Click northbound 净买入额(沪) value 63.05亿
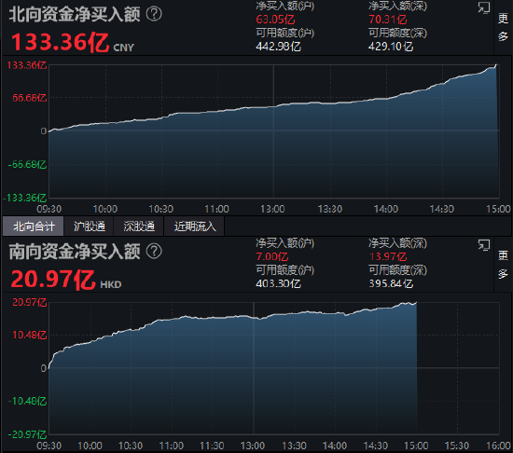This screenshot has width=513, height=453. coord(275,20)
